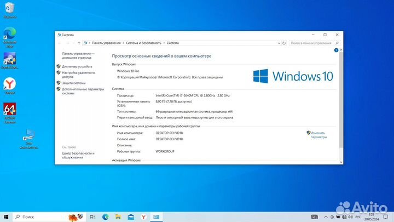Click the search magnifier icon in Control Panel
The height and width of the screenshot is (222, 394).
coord(337,43)
